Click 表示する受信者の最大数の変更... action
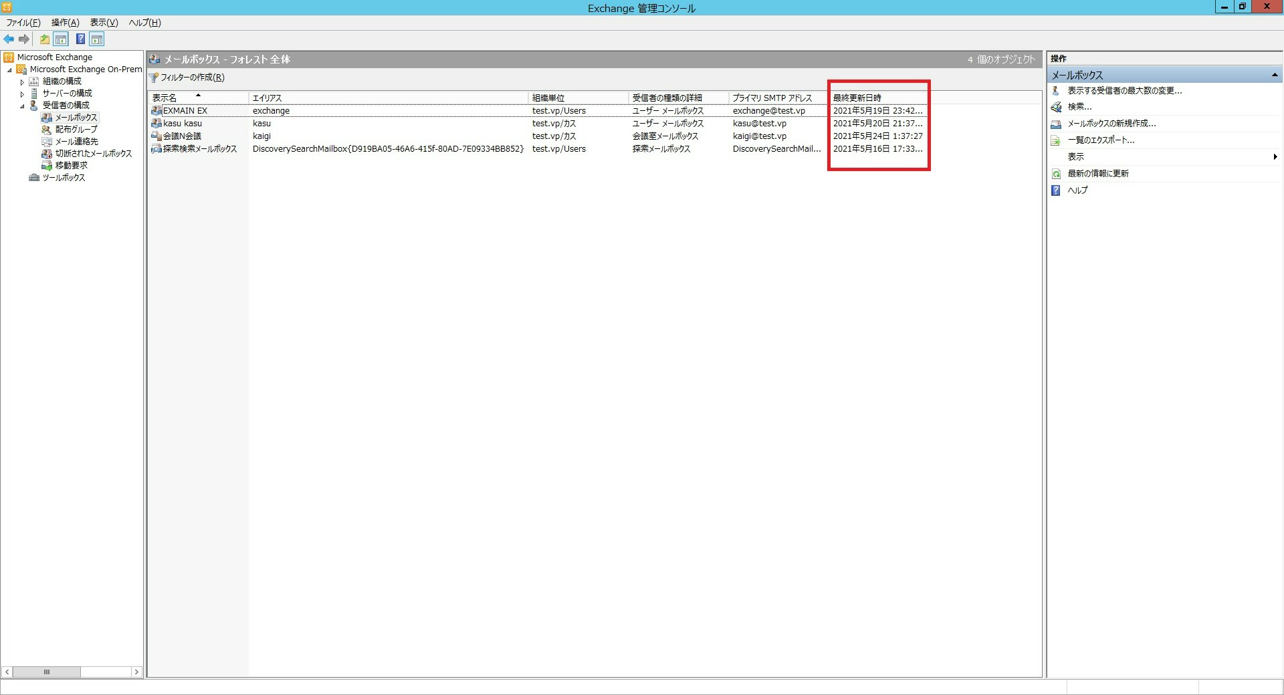Image resolution: width=1284 pixels, height=695 pixels. pos(1125,91)
